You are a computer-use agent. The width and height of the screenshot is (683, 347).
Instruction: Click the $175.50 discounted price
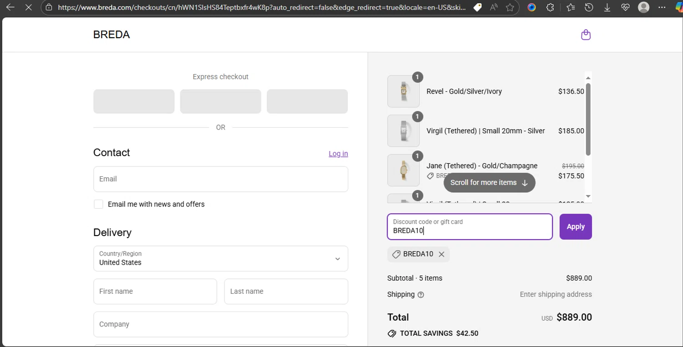pos(571,176)
